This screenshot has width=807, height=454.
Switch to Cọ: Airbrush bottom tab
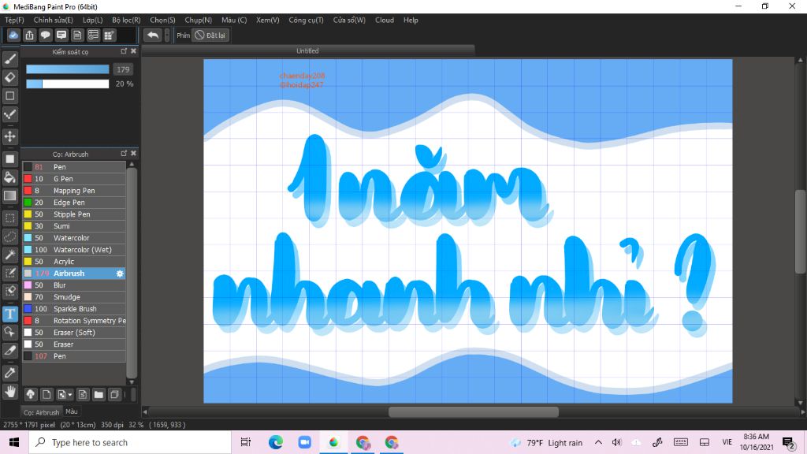point(41,411)
